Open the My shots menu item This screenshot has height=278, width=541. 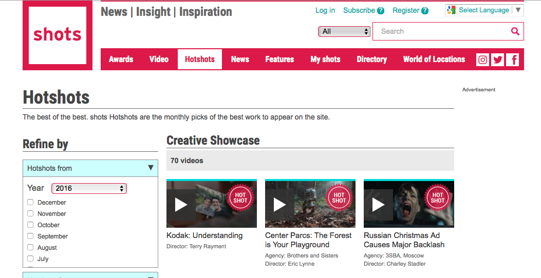click(325, 59)
